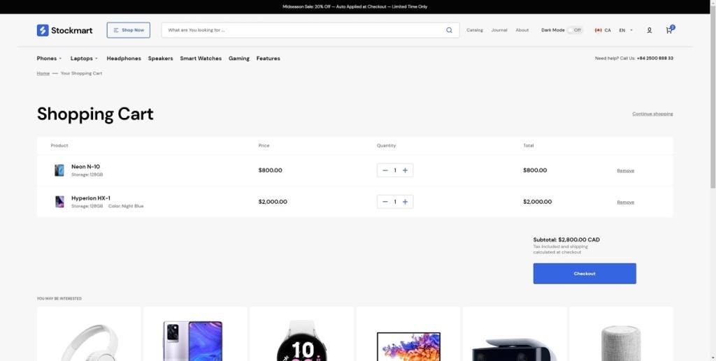Click the Stockmart logo icon
This screenshot has height=361, width=716.
[x=43, y=30]
